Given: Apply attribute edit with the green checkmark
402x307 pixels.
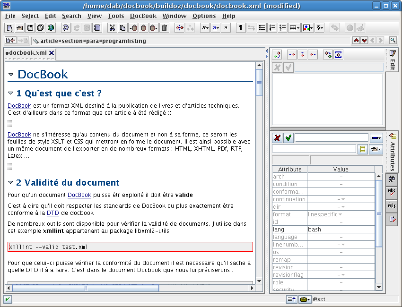Looking at the screenshot, I should [288, 138].
